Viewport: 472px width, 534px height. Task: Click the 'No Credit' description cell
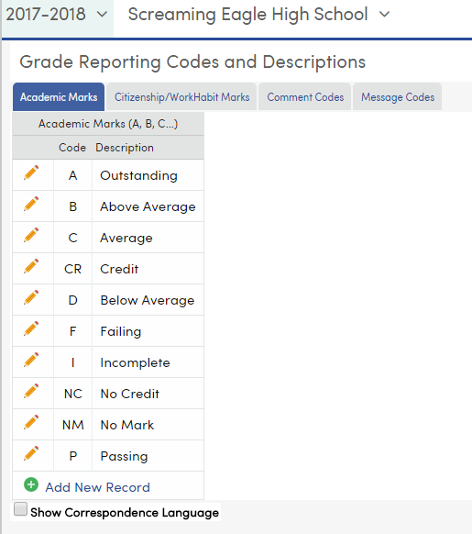pos(148,394)
